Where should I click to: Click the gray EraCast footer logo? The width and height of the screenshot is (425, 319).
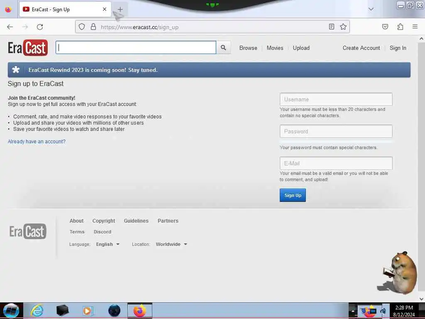[x=28, y=231]
